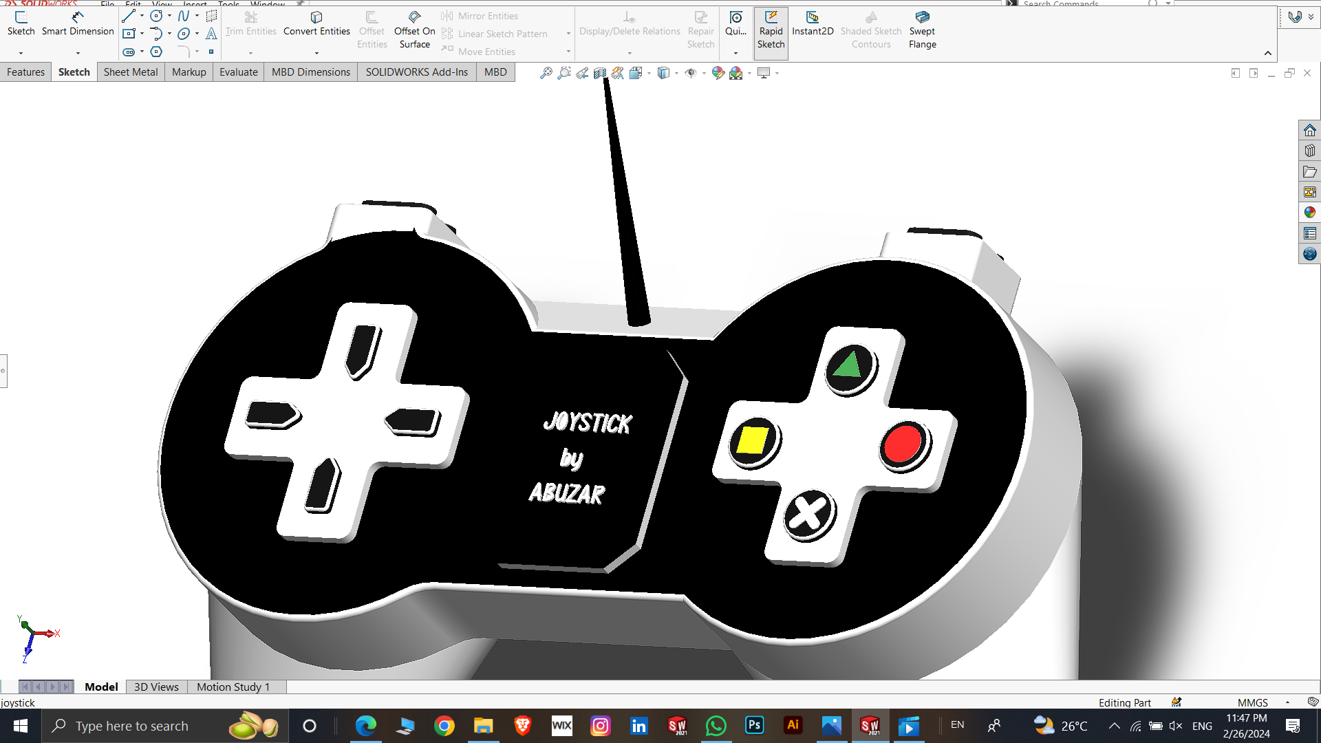This screenshot has width=1321, height=743.
Task: Select the Offset On Surface tool
Action: click(414, 30)
